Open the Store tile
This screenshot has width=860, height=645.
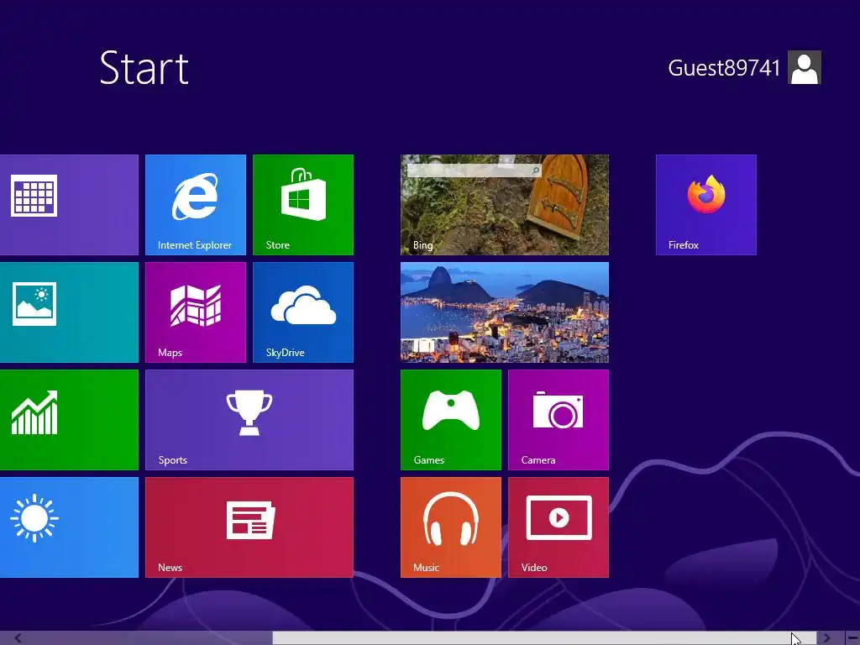pos(302,205)
